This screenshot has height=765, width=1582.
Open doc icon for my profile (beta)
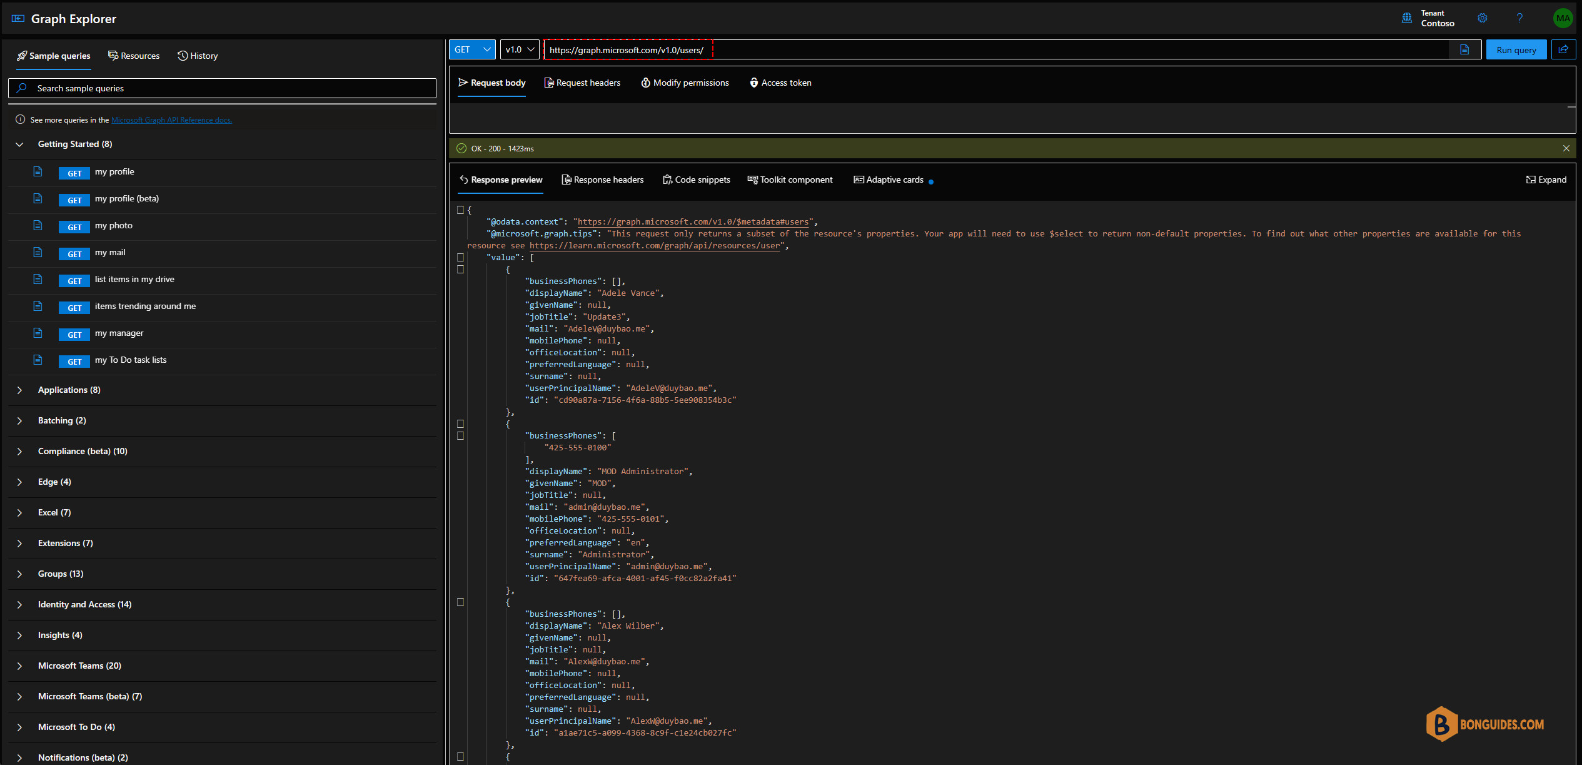point(38,198)
